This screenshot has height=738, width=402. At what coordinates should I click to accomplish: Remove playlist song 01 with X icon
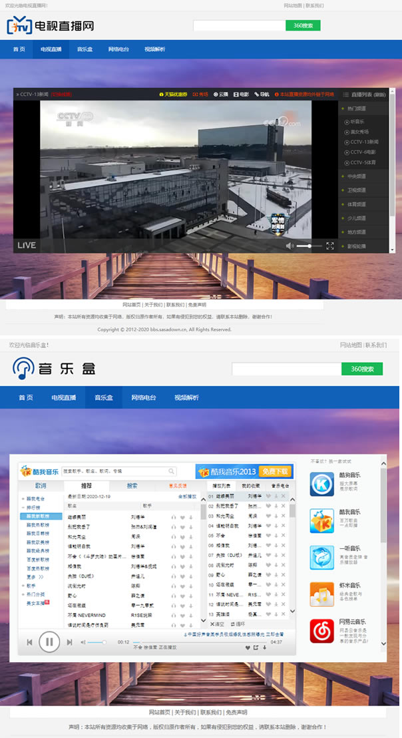pyautogui.click(x=283, y=496)
